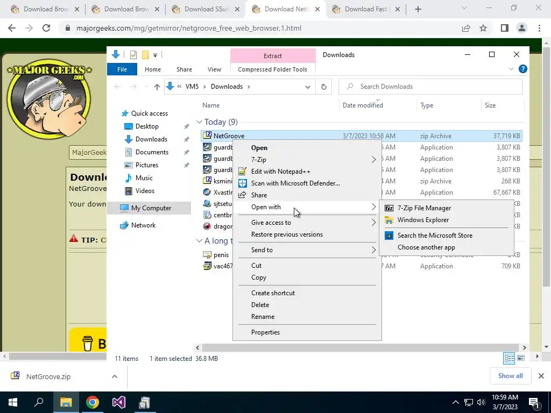Click the Extract contextual tab
Image resolution: width=551 pixels, height=413 pixels.
point(273,56)
